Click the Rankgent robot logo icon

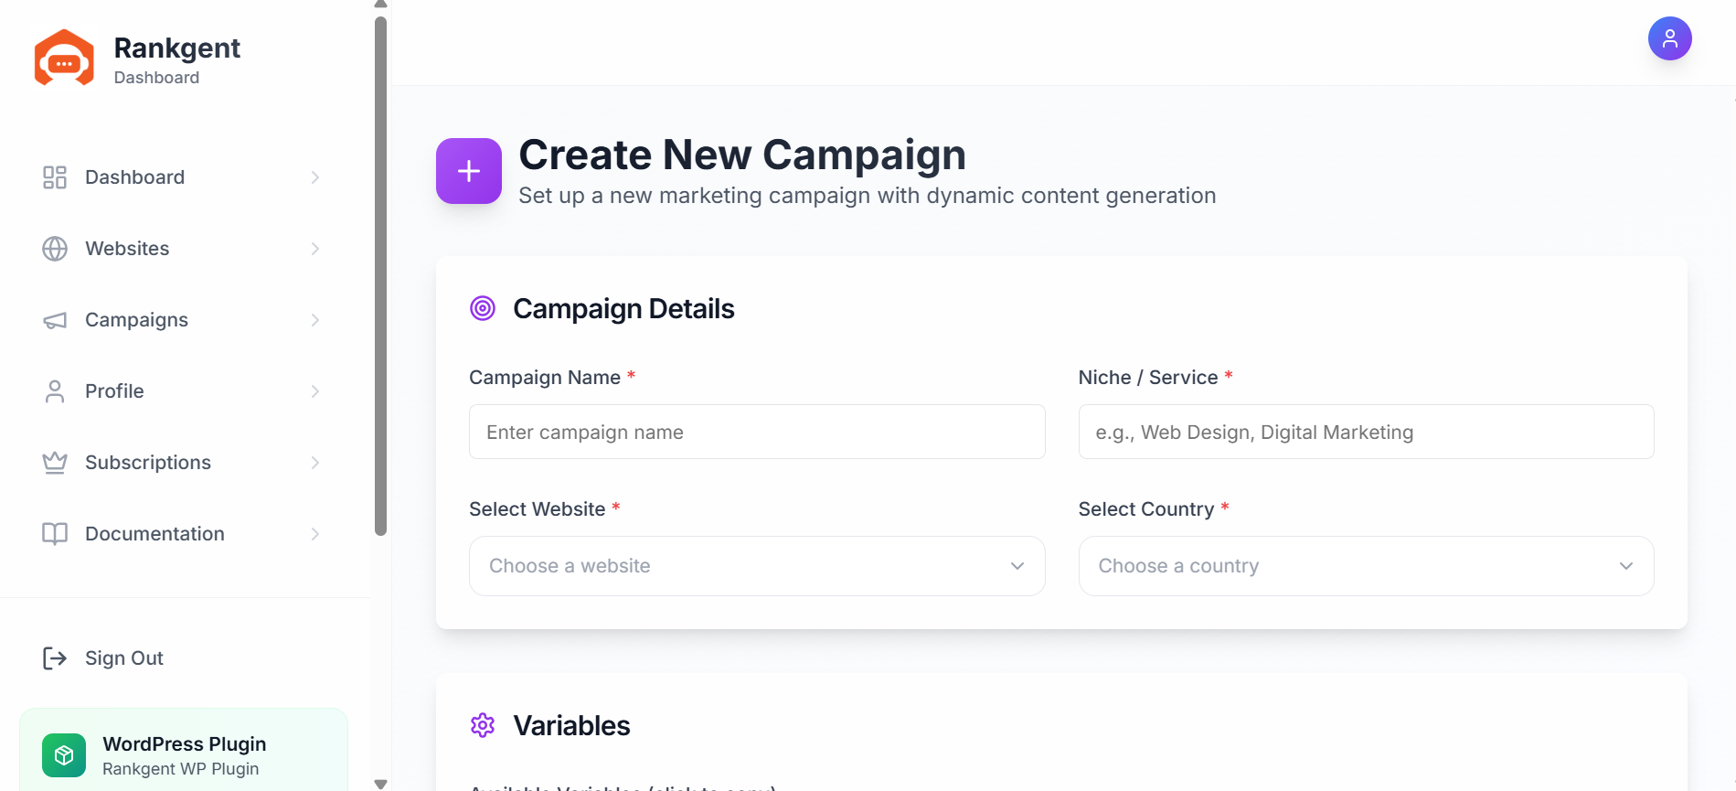click(64, 58)
